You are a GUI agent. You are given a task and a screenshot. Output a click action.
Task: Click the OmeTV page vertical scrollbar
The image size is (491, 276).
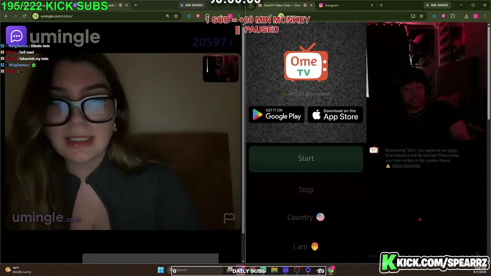click(x=489, y=73)
